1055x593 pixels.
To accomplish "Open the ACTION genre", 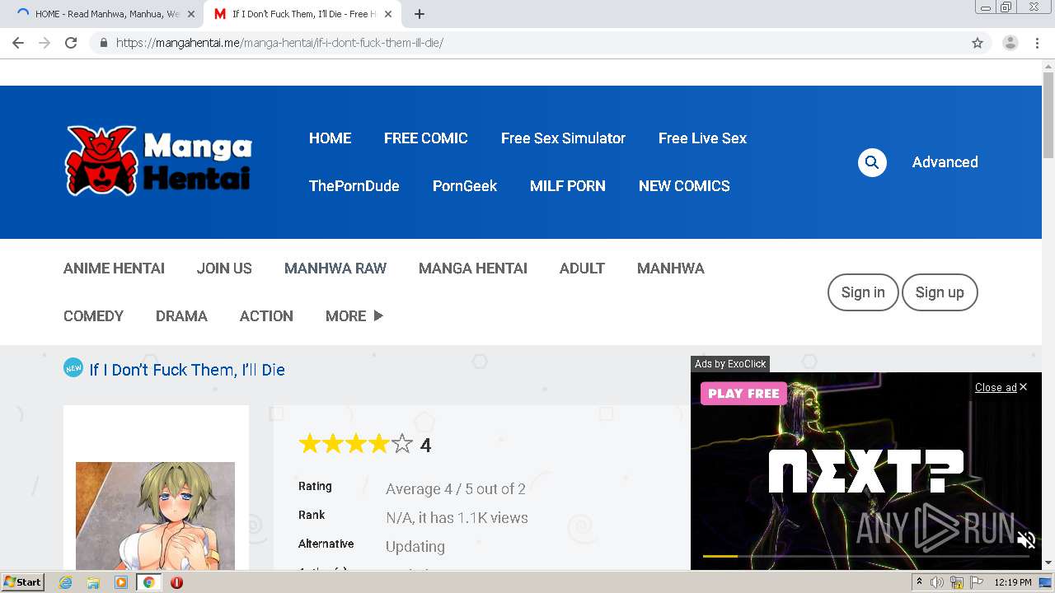I will pyautogui.click(x=266, y=316).
